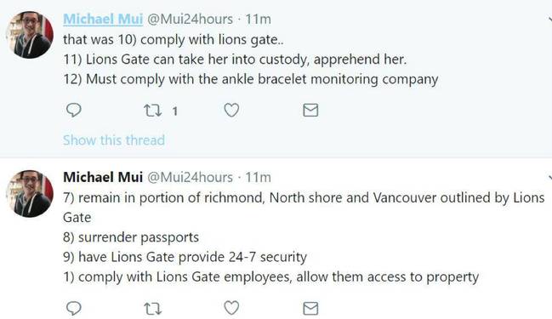Open second tweet's profile picture
This screenshot has width=552, height=319.
30,193
